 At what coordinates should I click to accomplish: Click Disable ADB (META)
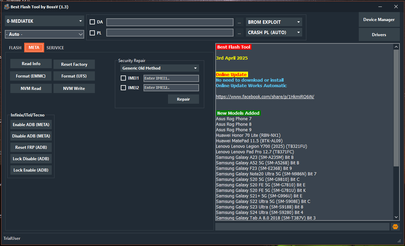click(x=31, y=136)
